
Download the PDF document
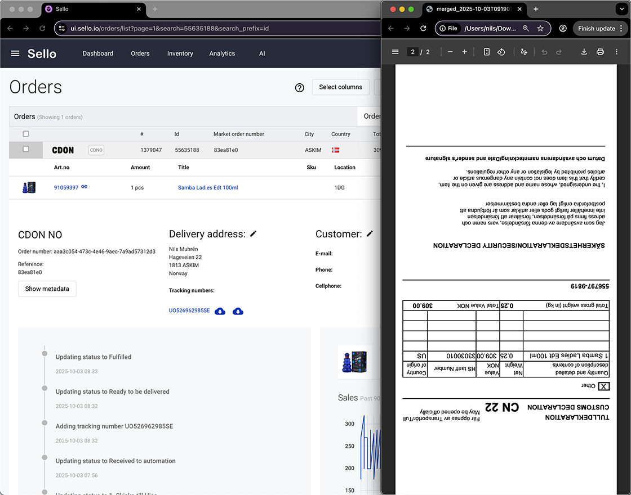(x=584, y=52)
